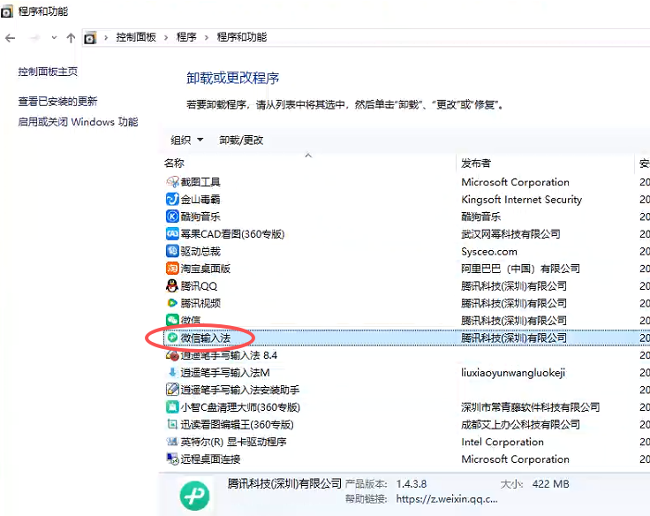This screenshot has width=650, height=516.
Task: Expand the chevron after 控制面板 breadcrumb
Action: click(166, 38)
